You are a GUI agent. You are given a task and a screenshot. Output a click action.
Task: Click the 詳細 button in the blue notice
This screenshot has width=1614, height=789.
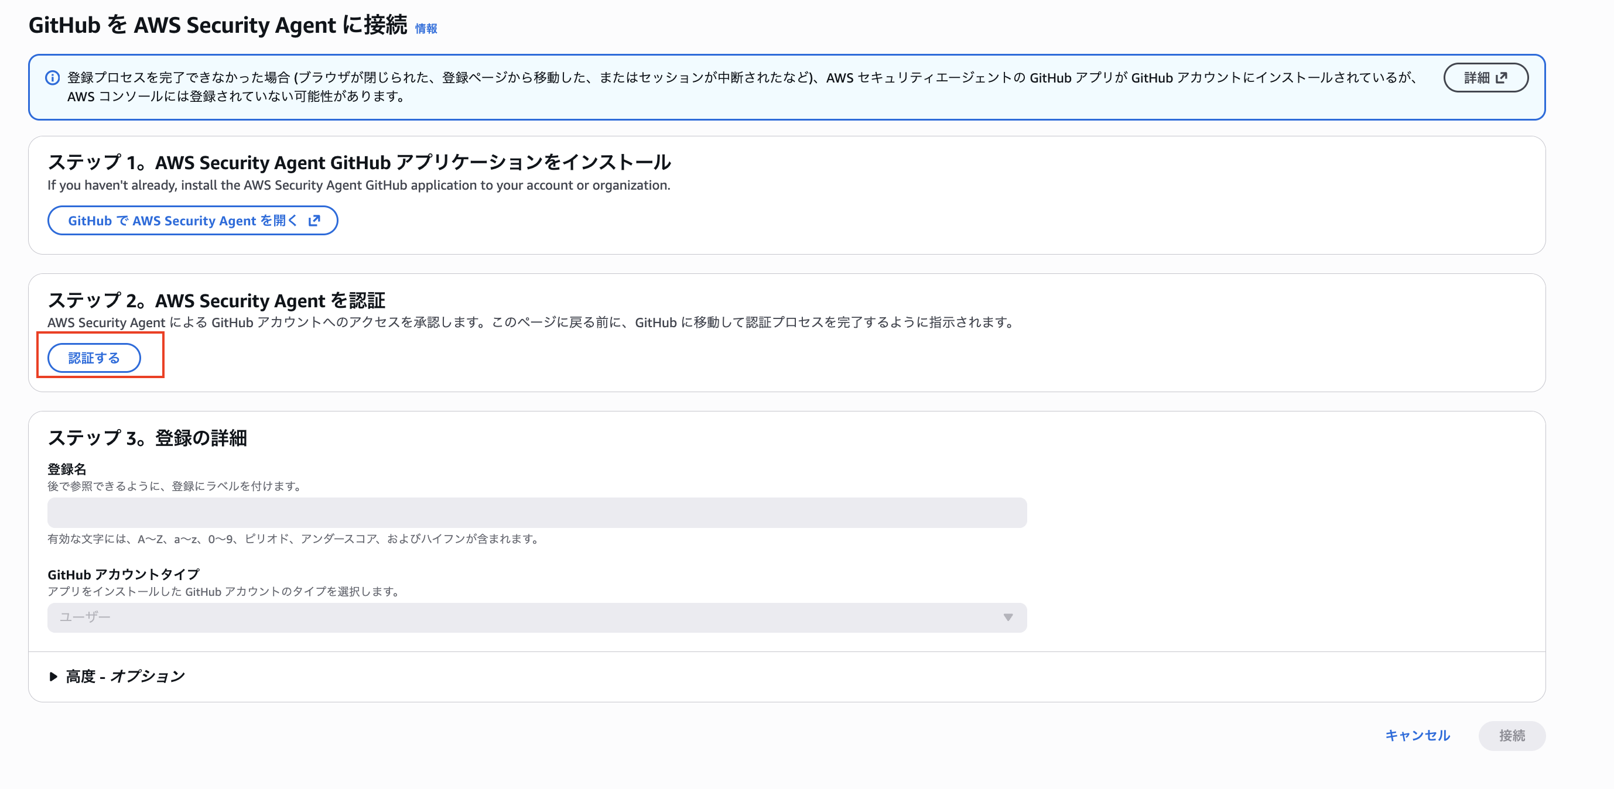[1486, 78]
